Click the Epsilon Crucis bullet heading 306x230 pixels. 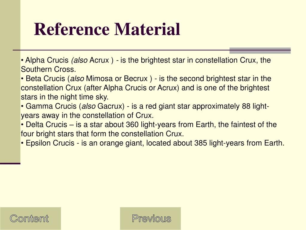[x=50, y=143]
